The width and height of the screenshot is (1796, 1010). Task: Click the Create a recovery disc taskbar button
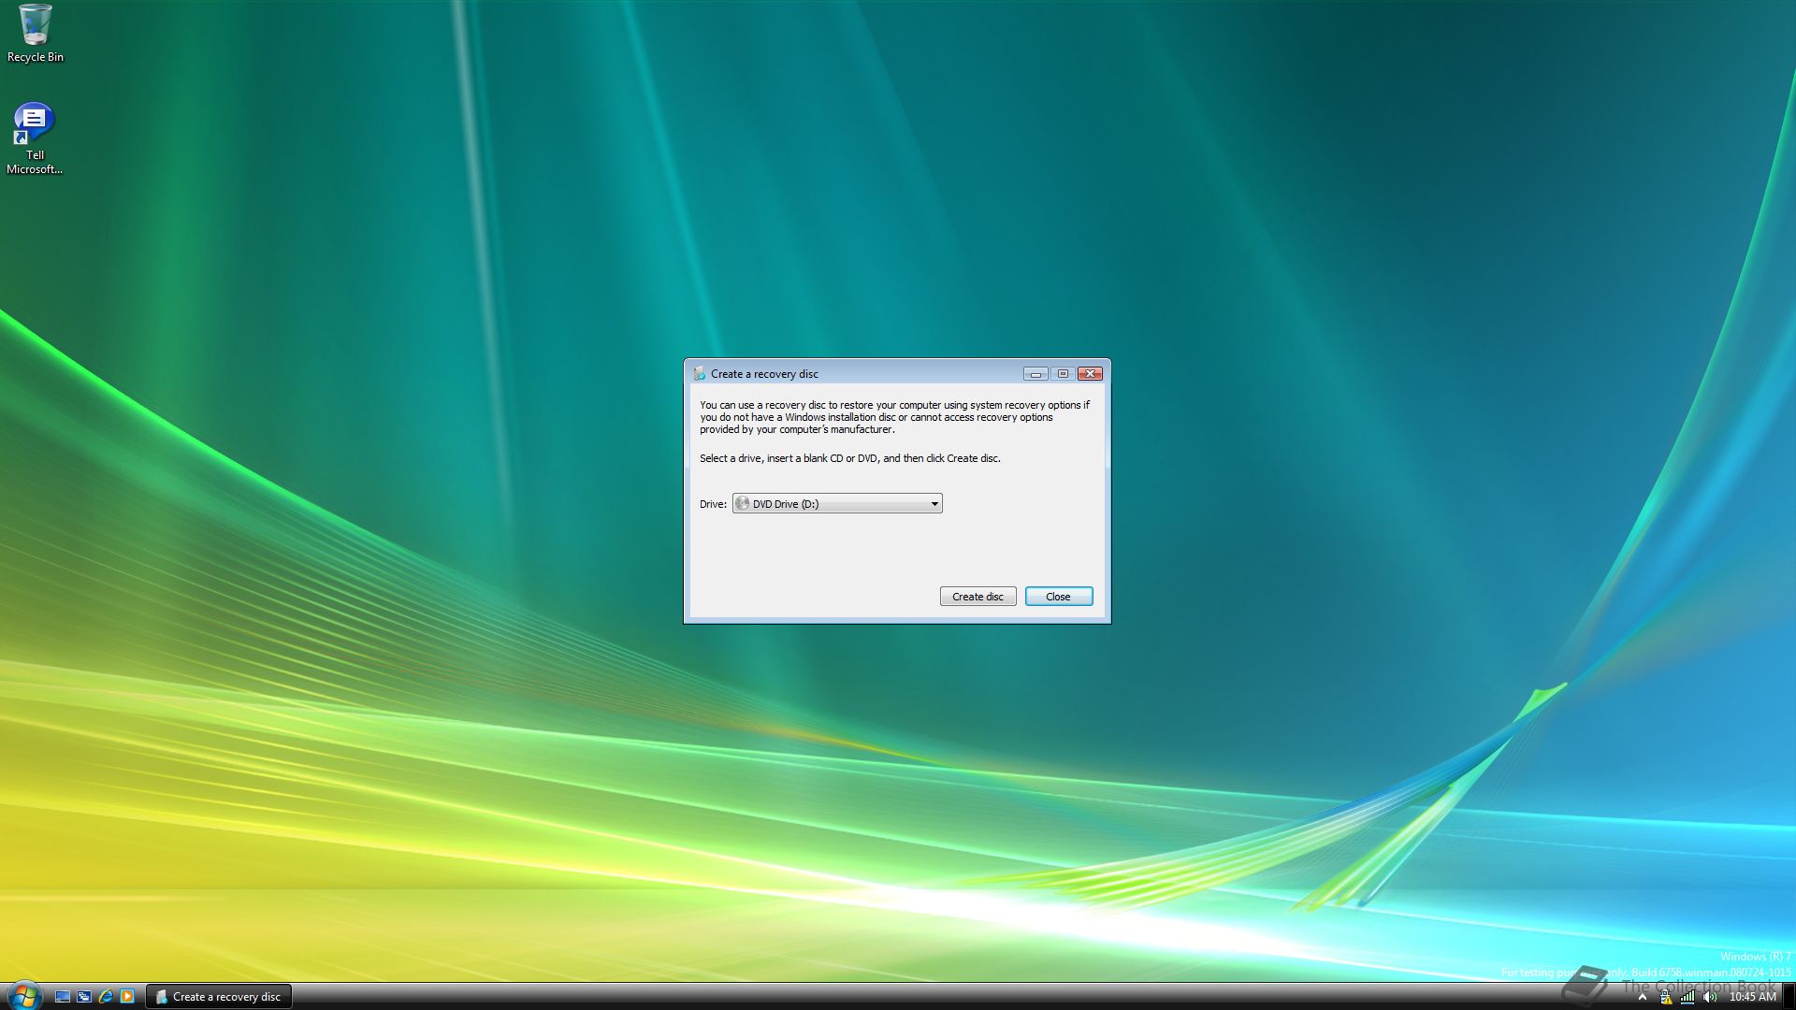[x=219, y=997]
